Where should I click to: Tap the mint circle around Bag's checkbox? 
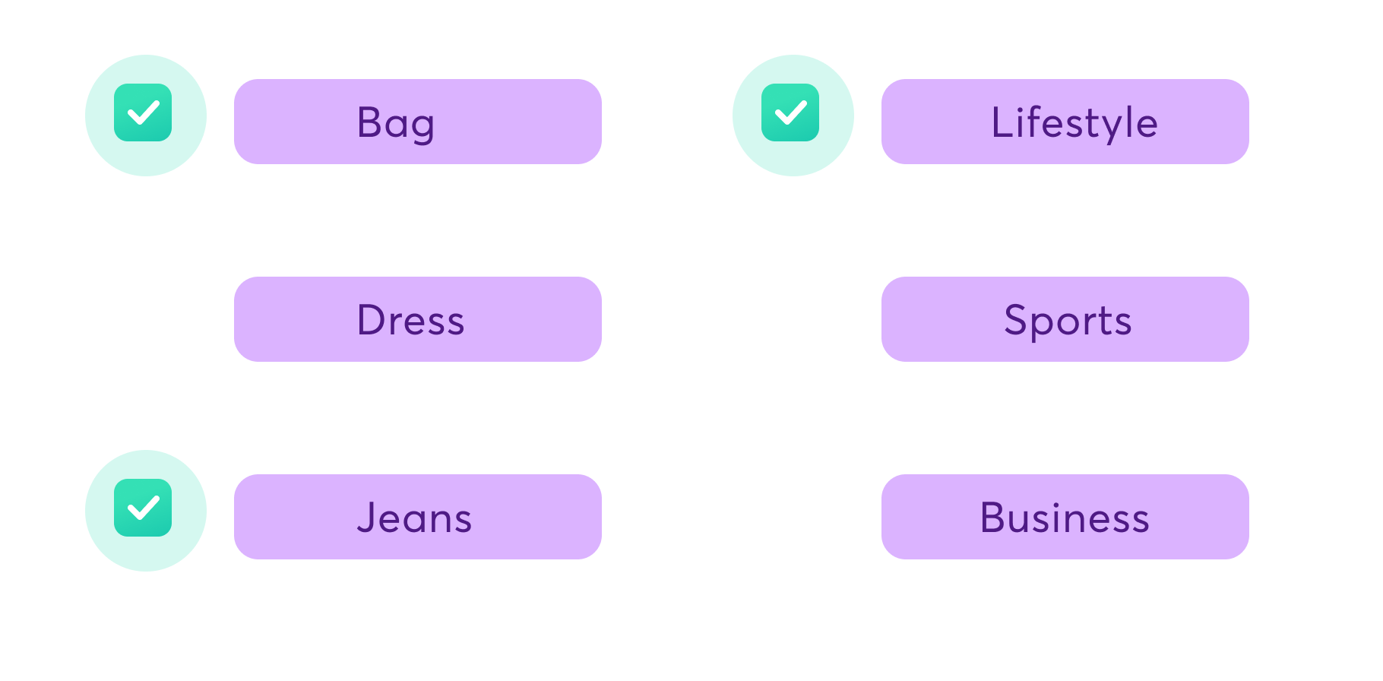(146, 116)
